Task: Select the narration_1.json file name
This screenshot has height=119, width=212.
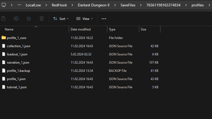Action: tap(18, 63)
